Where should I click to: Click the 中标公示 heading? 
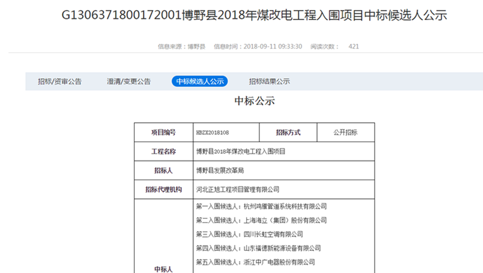(x=255, y=101)
